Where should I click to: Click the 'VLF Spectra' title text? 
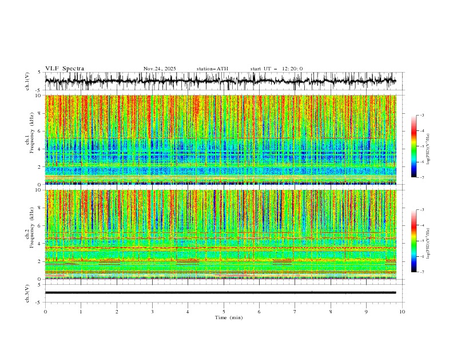coord(65,69)
